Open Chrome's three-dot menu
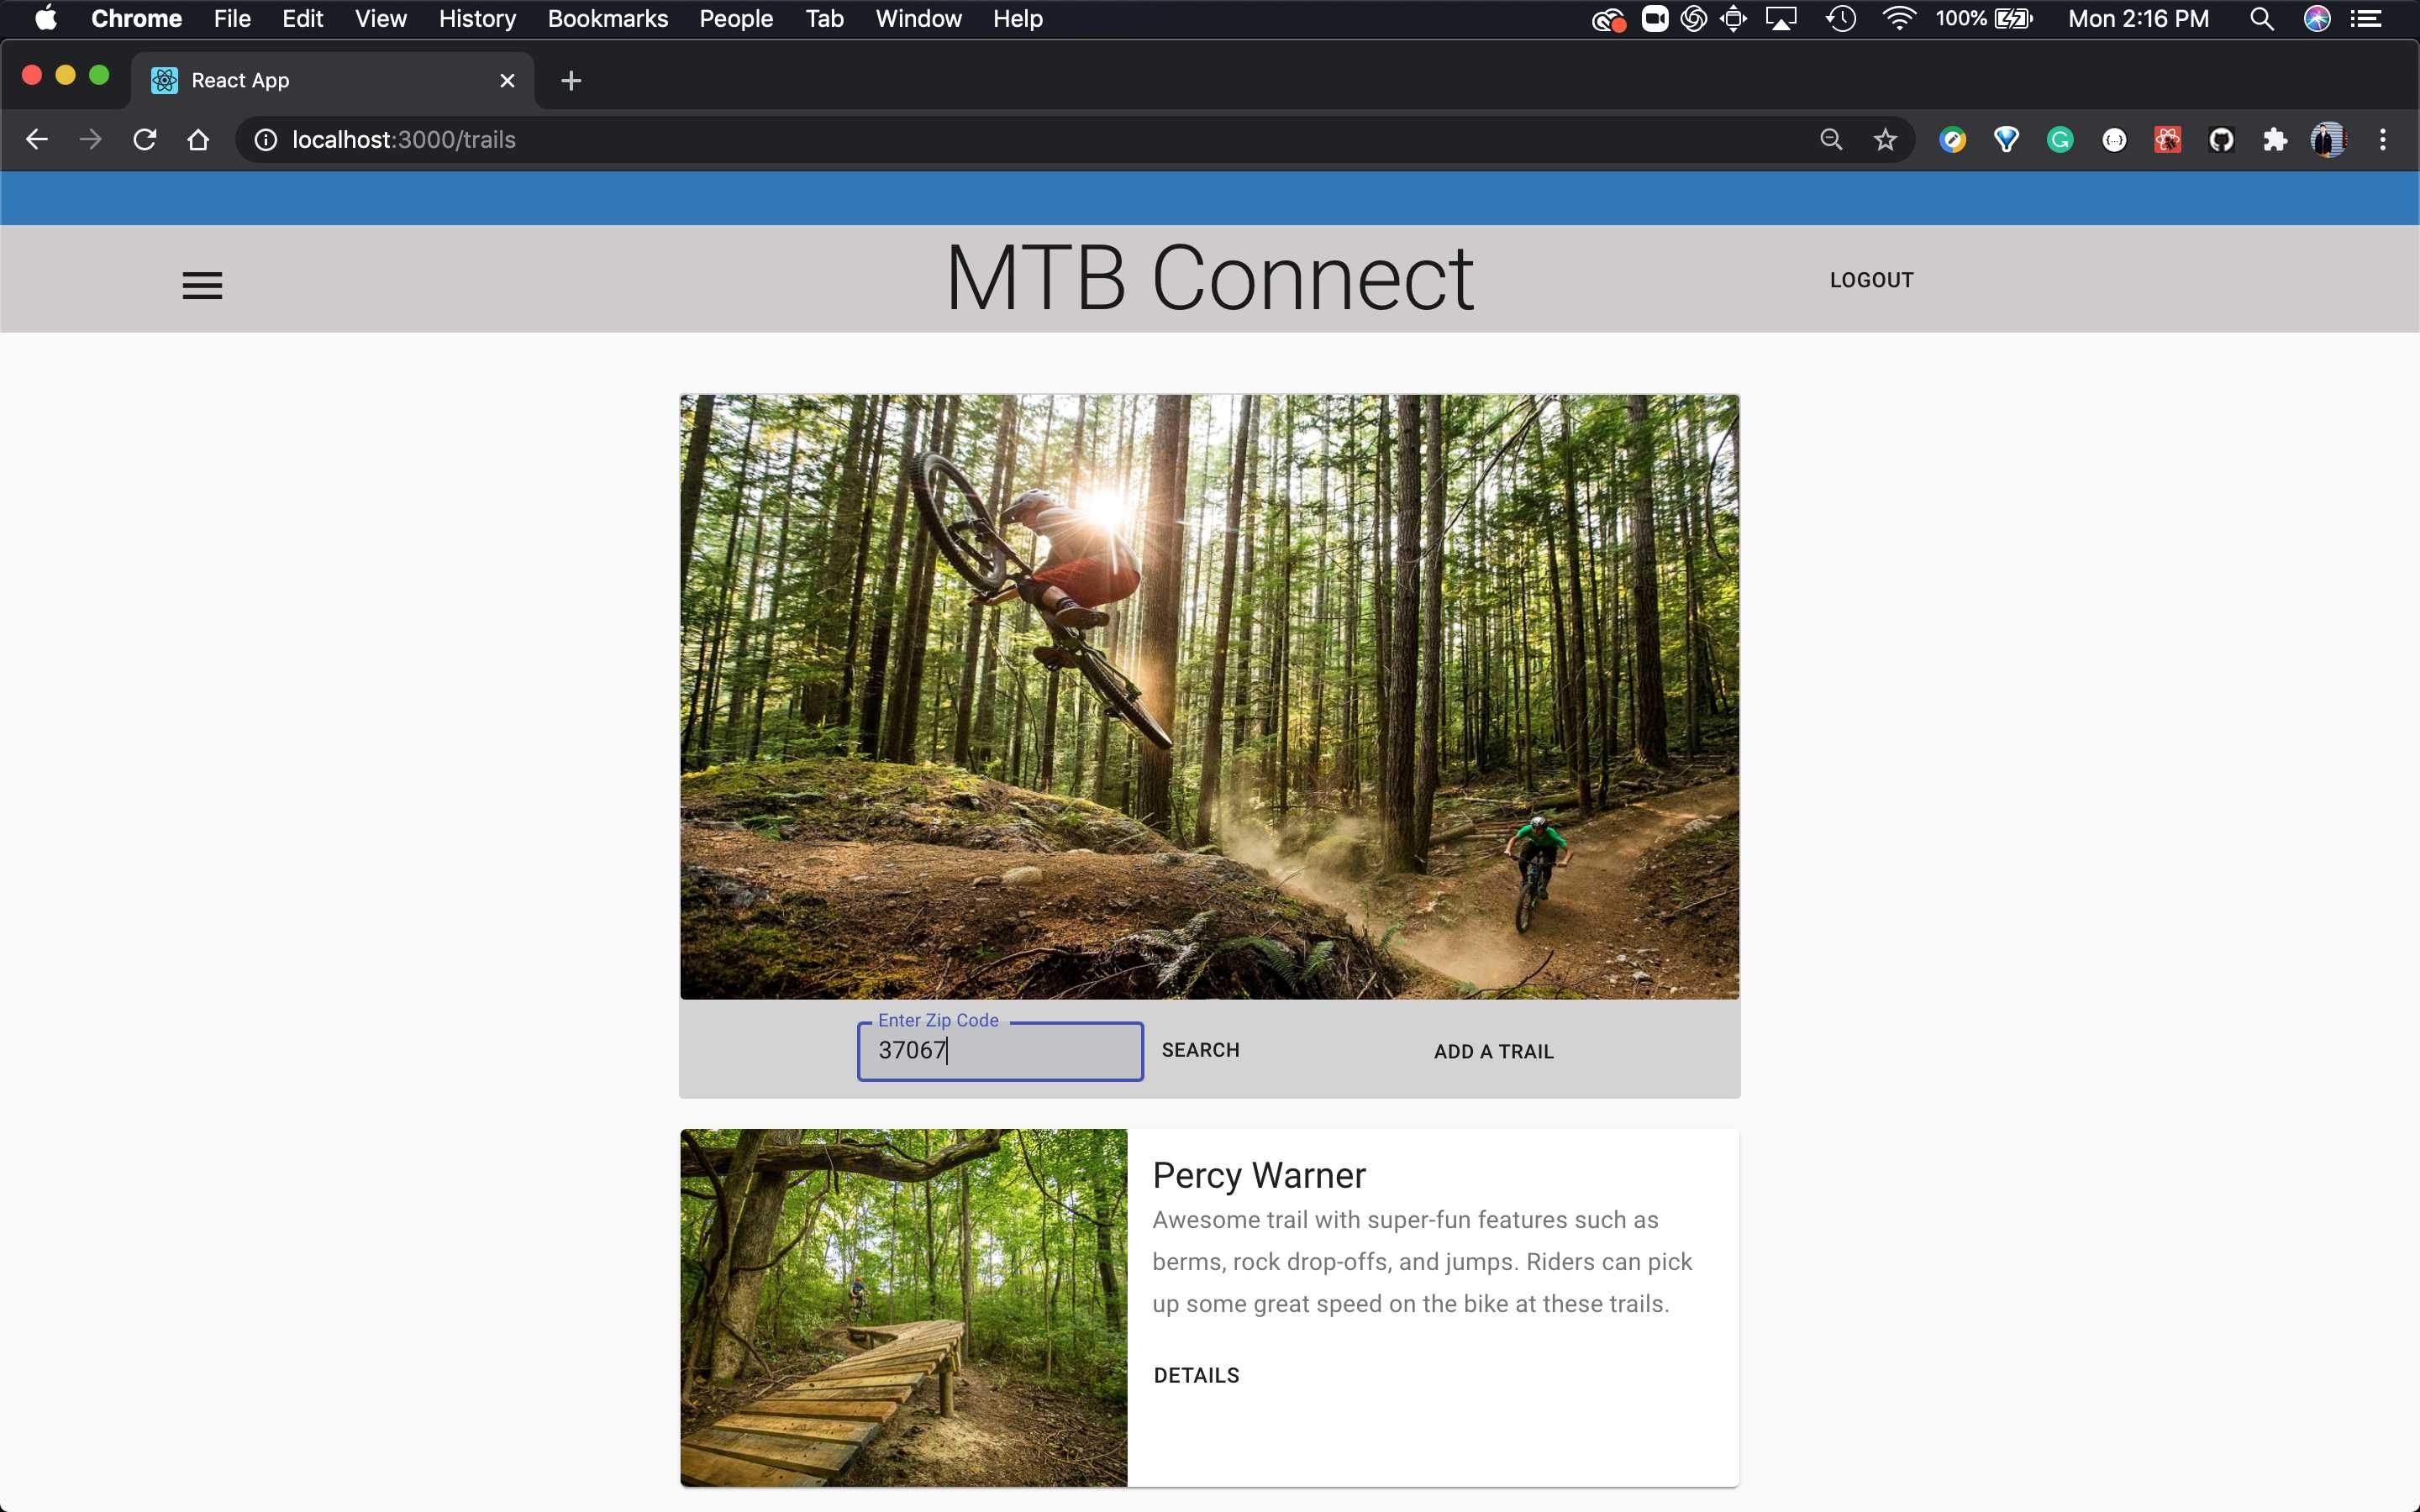This screenshot has height=1512, width=2420. coord(2383,140)
